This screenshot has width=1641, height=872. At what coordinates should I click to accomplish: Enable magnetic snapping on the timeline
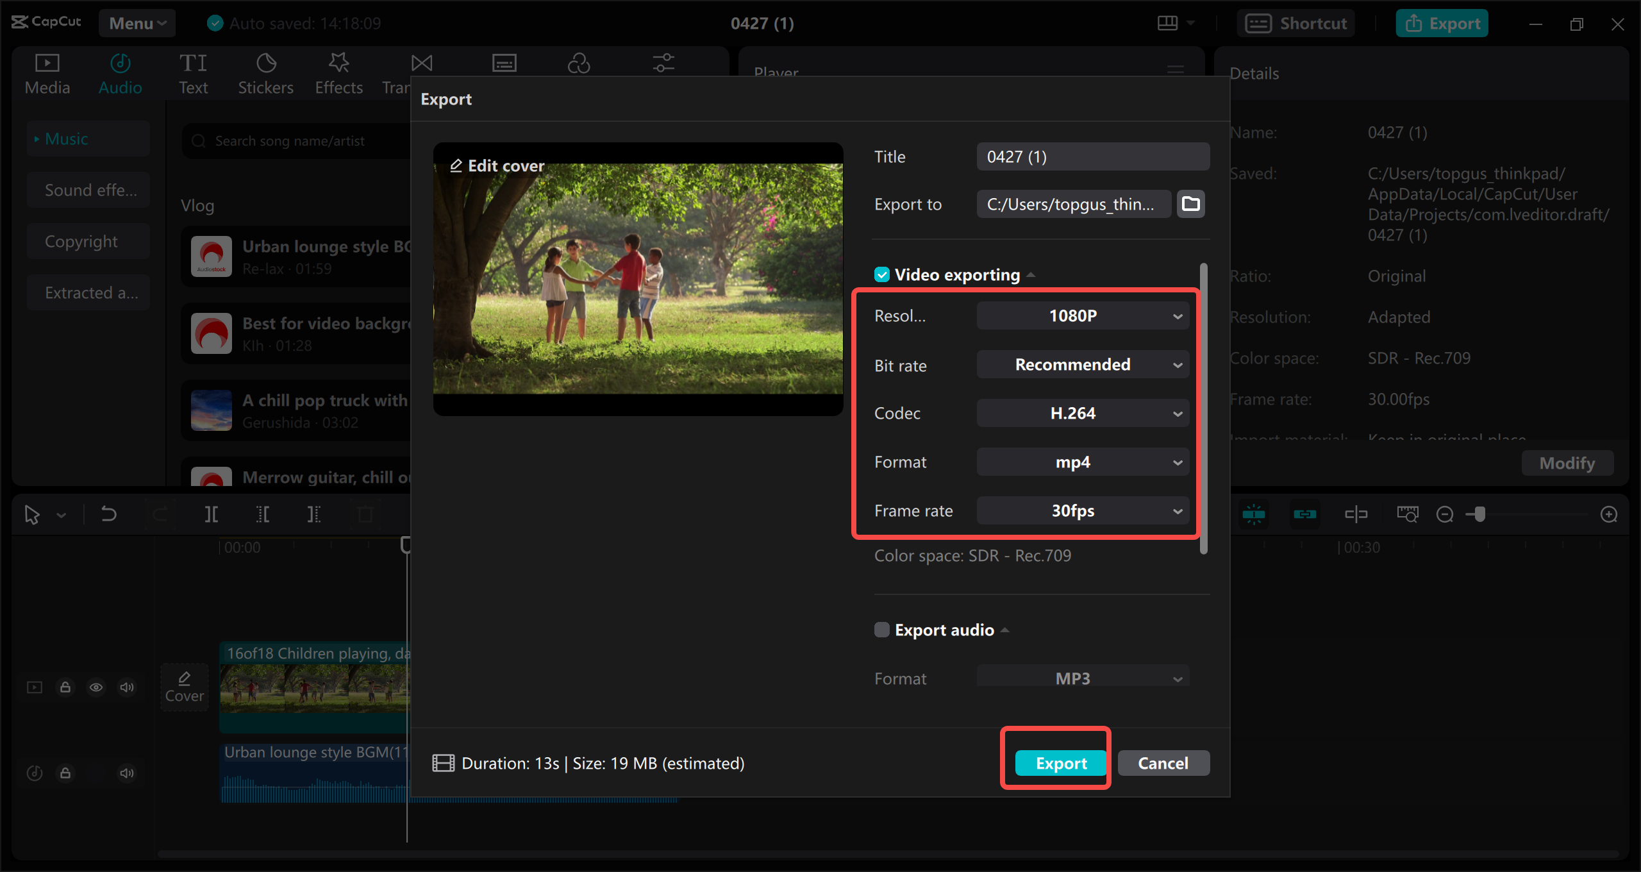[x=1254, y=514]
